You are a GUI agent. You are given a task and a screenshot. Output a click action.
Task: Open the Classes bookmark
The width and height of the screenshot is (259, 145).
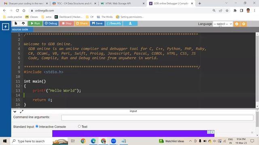click(32, 17)
